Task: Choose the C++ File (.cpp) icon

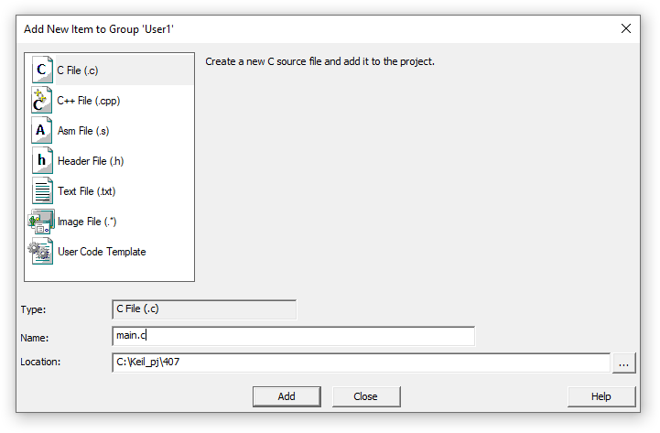Action: coord(42,100)
